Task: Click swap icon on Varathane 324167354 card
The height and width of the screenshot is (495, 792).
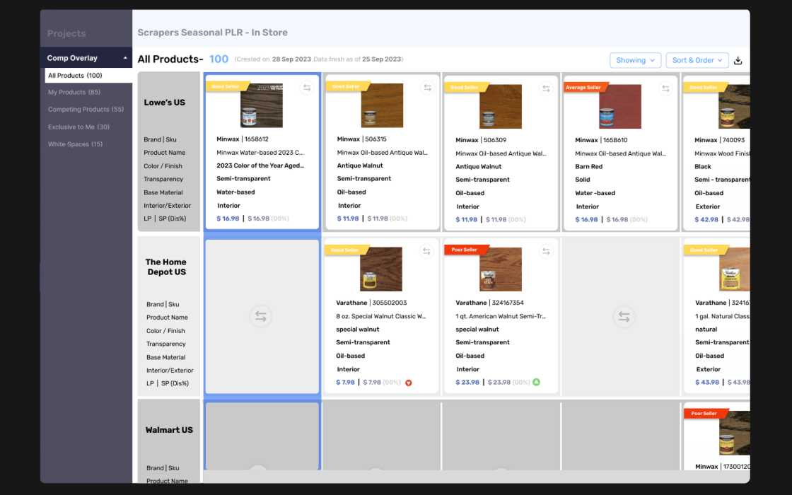Action: point(546,251)
